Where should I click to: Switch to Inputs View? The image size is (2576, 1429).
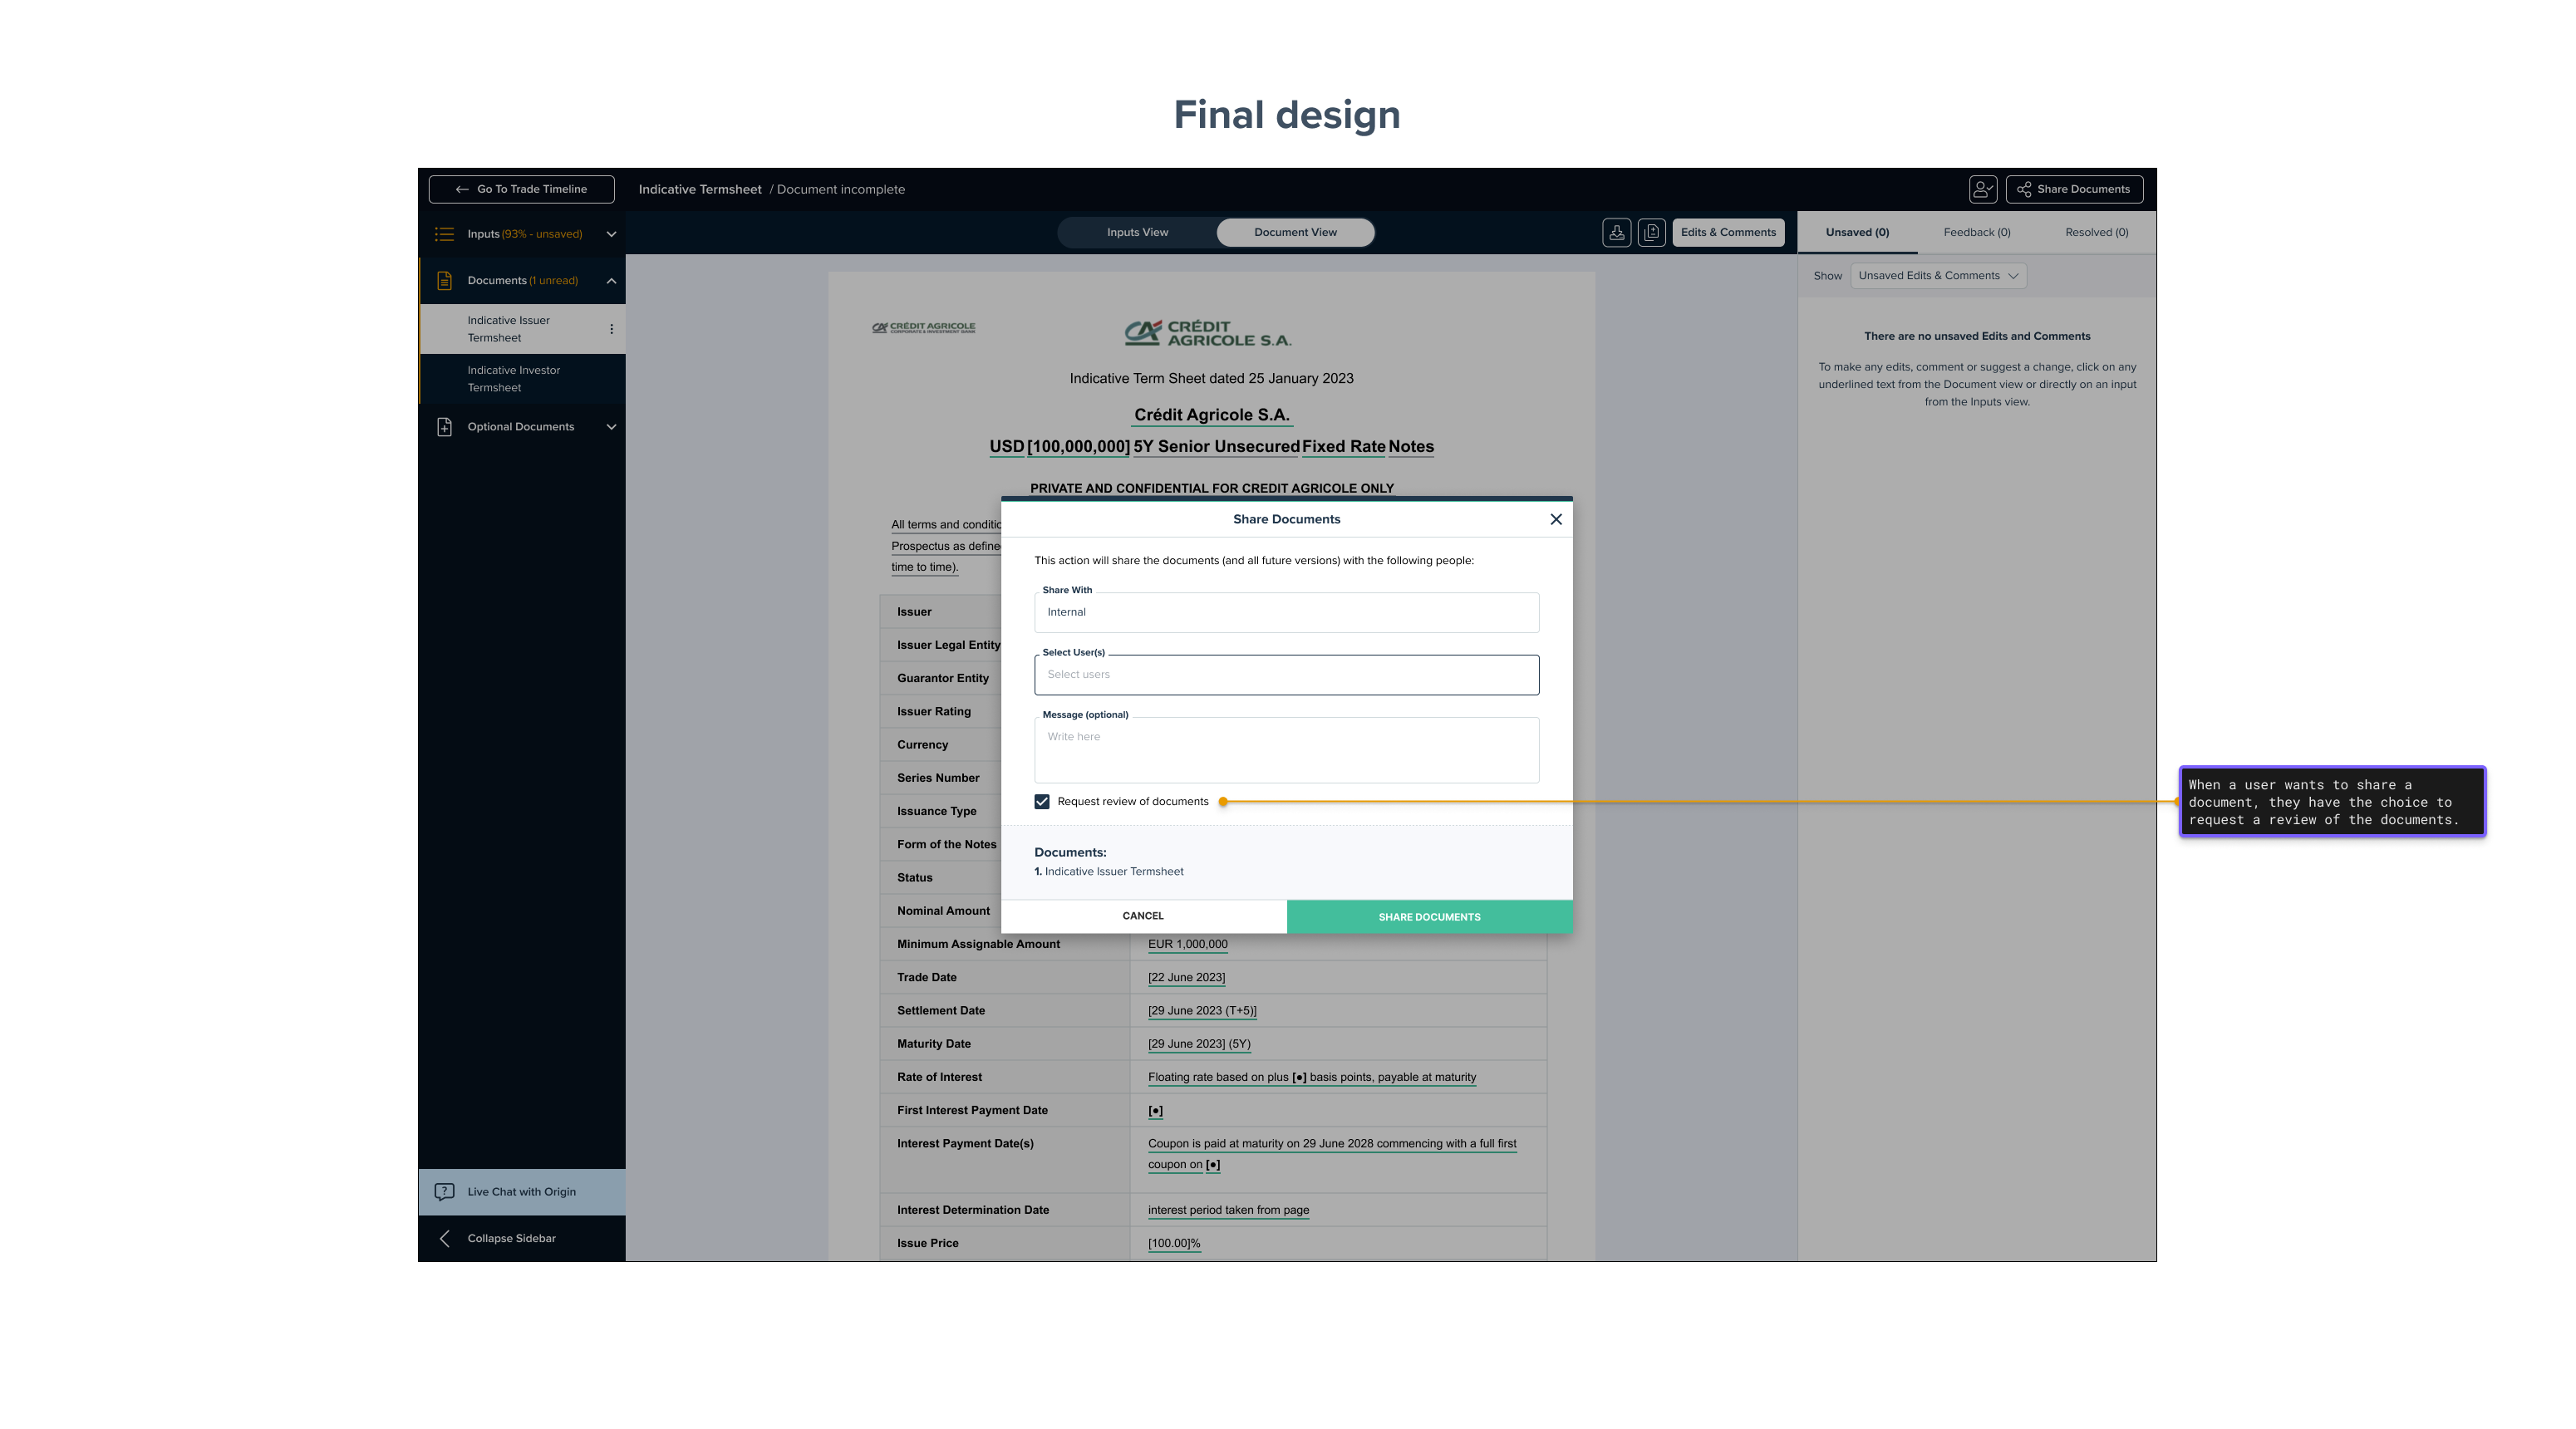click(x=1137, y=232)
